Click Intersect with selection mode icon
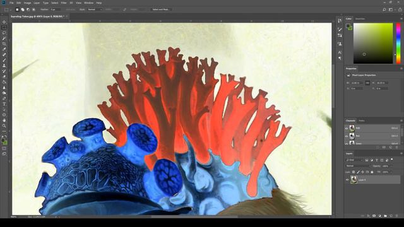Screen dimensions: 404x227 33,9
